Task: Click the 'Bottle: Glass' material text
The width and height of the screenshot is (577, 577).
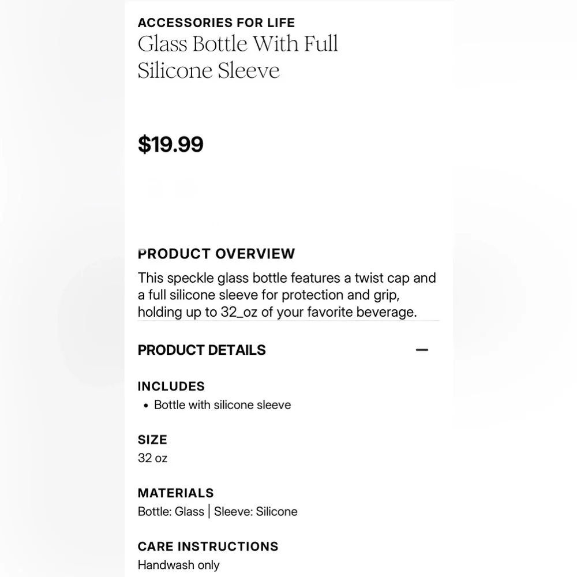Action: point(171,511)
